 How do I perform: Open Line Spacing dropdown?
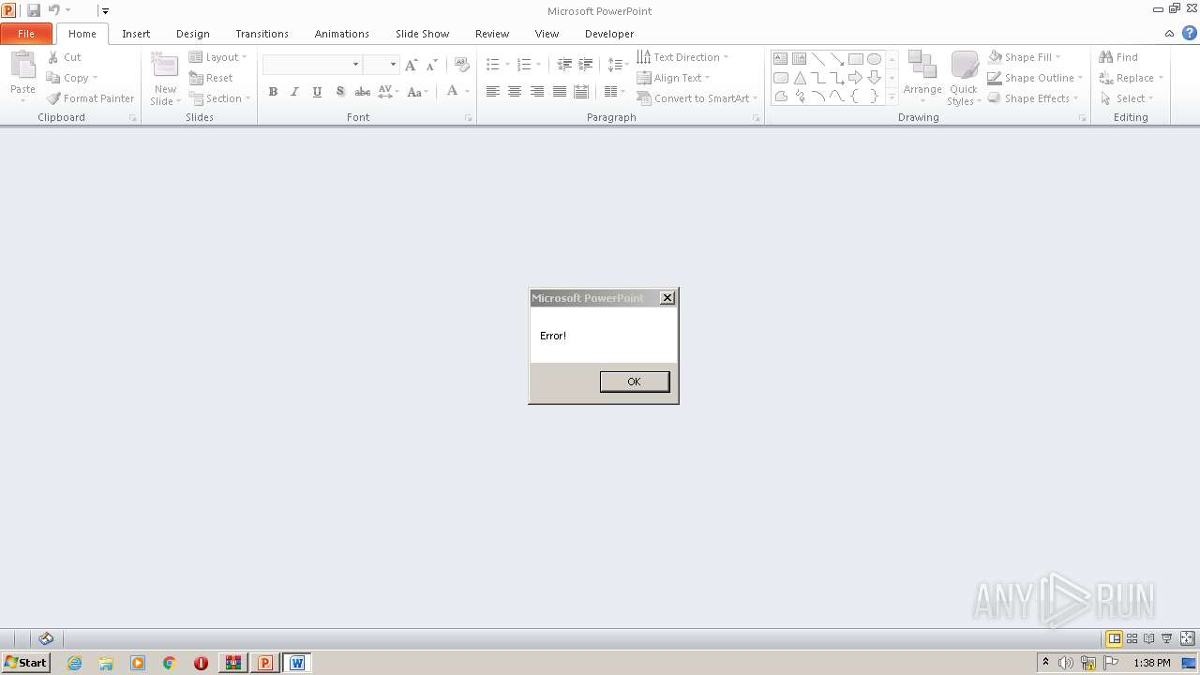coord(618,65)
